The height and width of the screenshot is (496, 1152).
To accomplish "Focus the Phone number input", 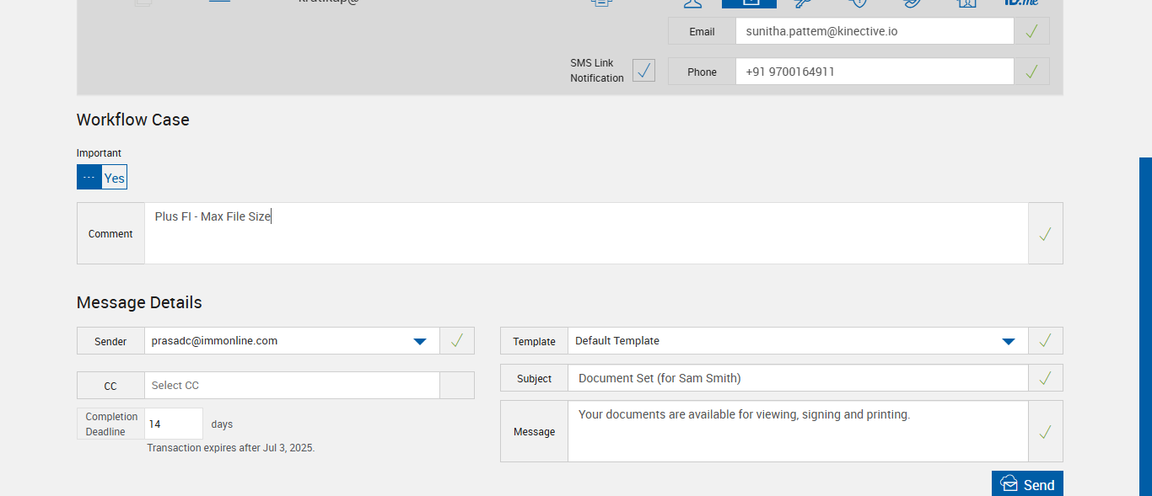I will click(x=874, y=72).
